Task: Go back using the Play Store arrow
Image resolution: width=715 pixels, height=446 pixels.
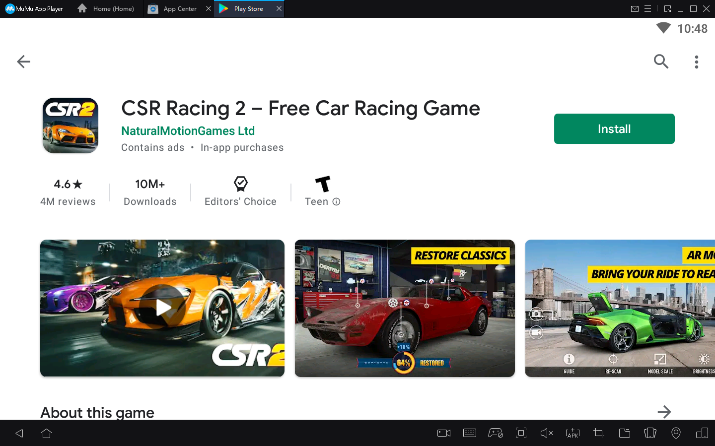Action: (x=23, y=62)
